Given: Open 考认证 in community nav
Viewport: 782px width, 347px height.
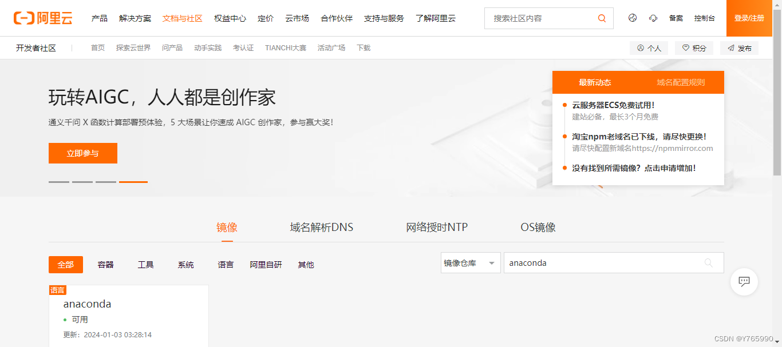Looking at the screenshot, I should point(243,48).
